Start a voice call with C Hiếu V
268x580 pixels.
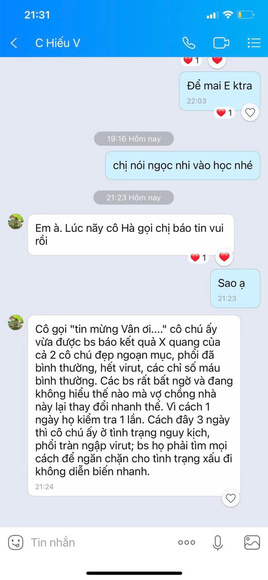[189, 43]
